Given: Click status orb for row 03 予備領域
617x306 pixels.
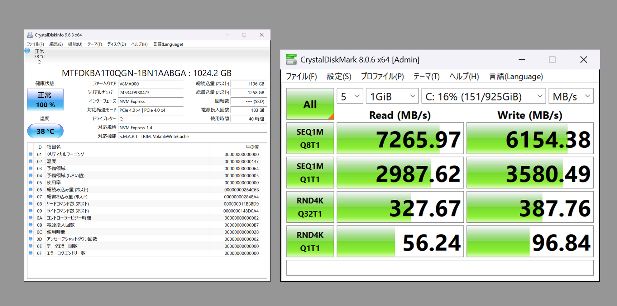Looking at the screenshot, I should [31, 169].
